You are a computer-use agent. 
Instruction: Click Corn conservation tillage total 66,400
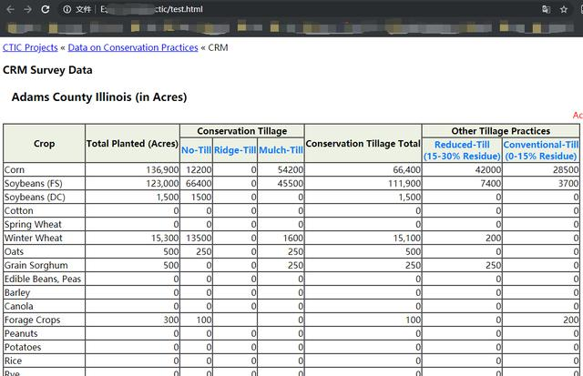pos(407,170)
